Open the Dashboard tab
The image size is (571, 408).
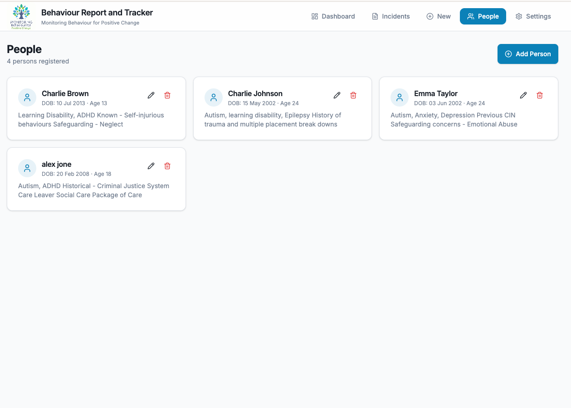click(333, 16)
